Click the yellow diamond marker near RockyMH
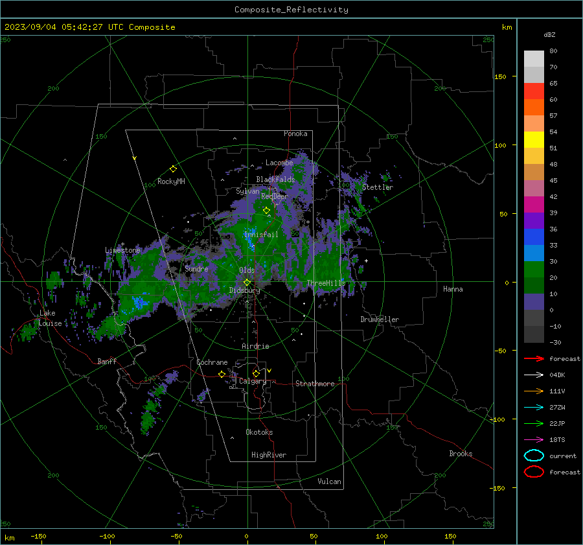 pyautogui.click(x=173, y=169)
